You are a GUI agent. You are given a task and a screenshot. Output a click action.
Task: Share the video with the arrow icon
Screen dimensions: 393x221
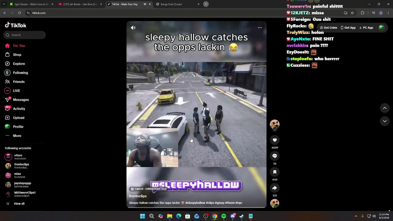[x=274, y=188]
